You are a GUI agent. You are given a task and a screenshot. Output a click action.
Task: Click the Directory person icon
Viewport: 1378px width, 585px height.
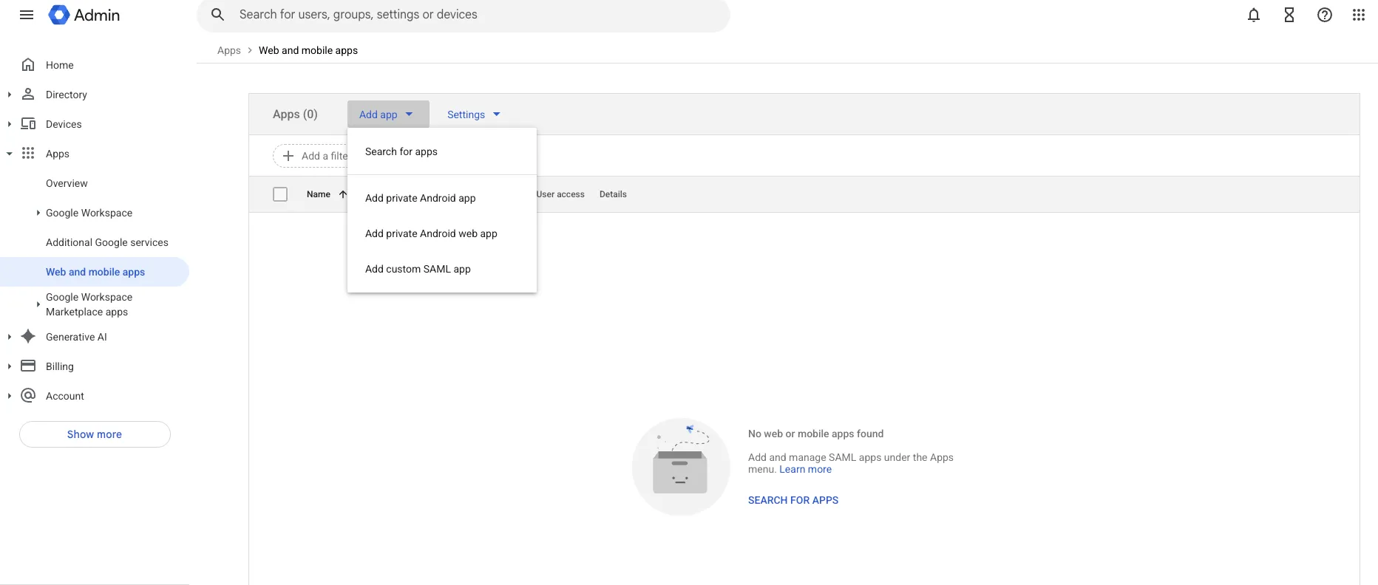[x=28, y=95]
